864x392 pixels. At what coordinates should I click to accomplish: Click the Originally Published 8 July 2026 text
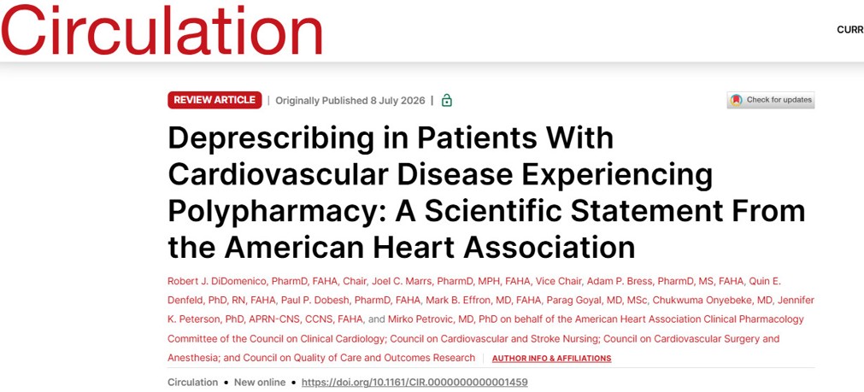click(350, 100)
